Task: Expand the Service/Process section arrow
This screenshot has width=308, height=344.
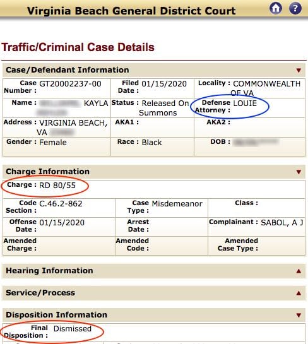Action: click(299, 293)
